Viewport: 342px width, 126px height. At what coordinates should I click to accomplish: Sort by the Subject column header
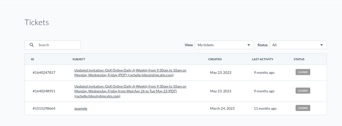point(79,59)
